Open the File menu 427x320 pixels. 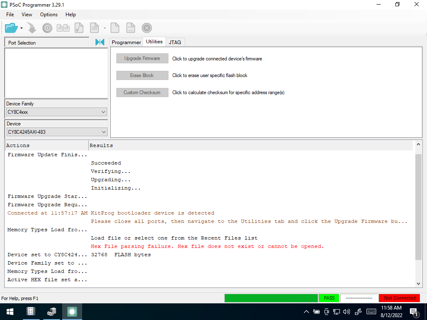[x=10, y=15]
